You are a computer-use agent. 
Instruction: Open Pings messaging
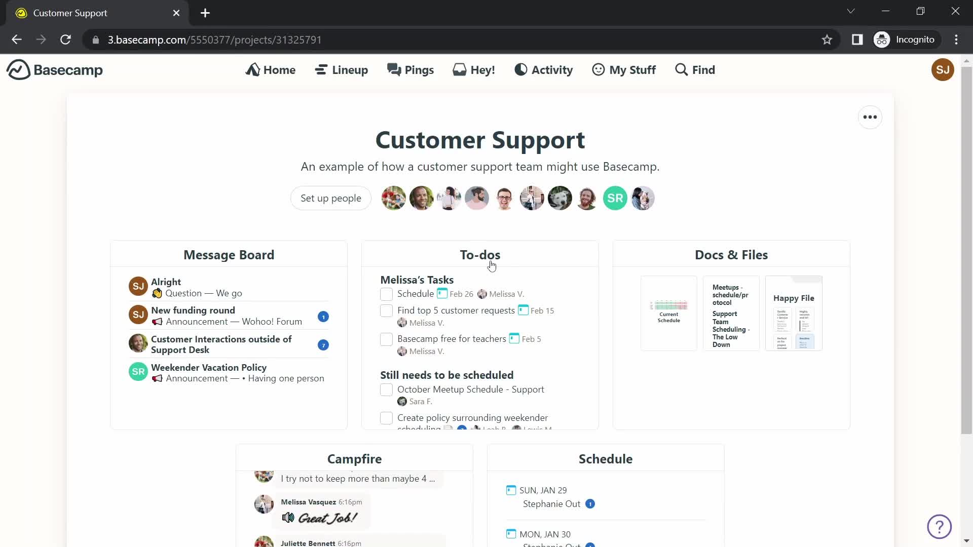pyautogui.click(x=410, y=69)
